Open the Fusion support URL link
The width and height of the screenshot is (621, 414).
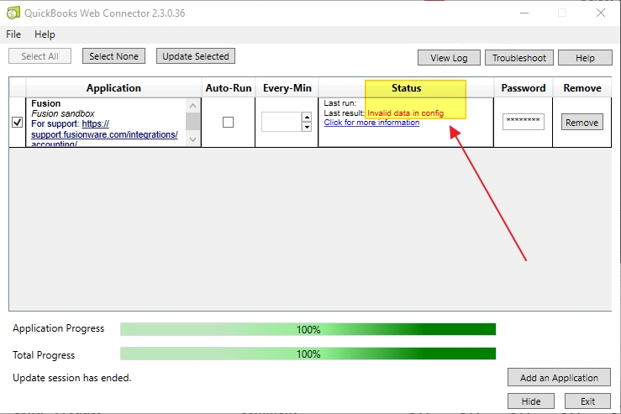[129, 134]
